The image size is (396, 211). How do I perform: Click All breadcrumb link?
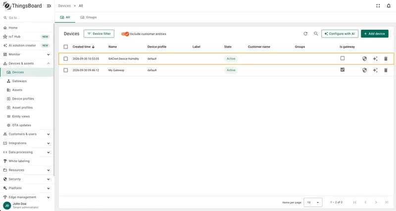pyautogui.click(x=81, y=6)
